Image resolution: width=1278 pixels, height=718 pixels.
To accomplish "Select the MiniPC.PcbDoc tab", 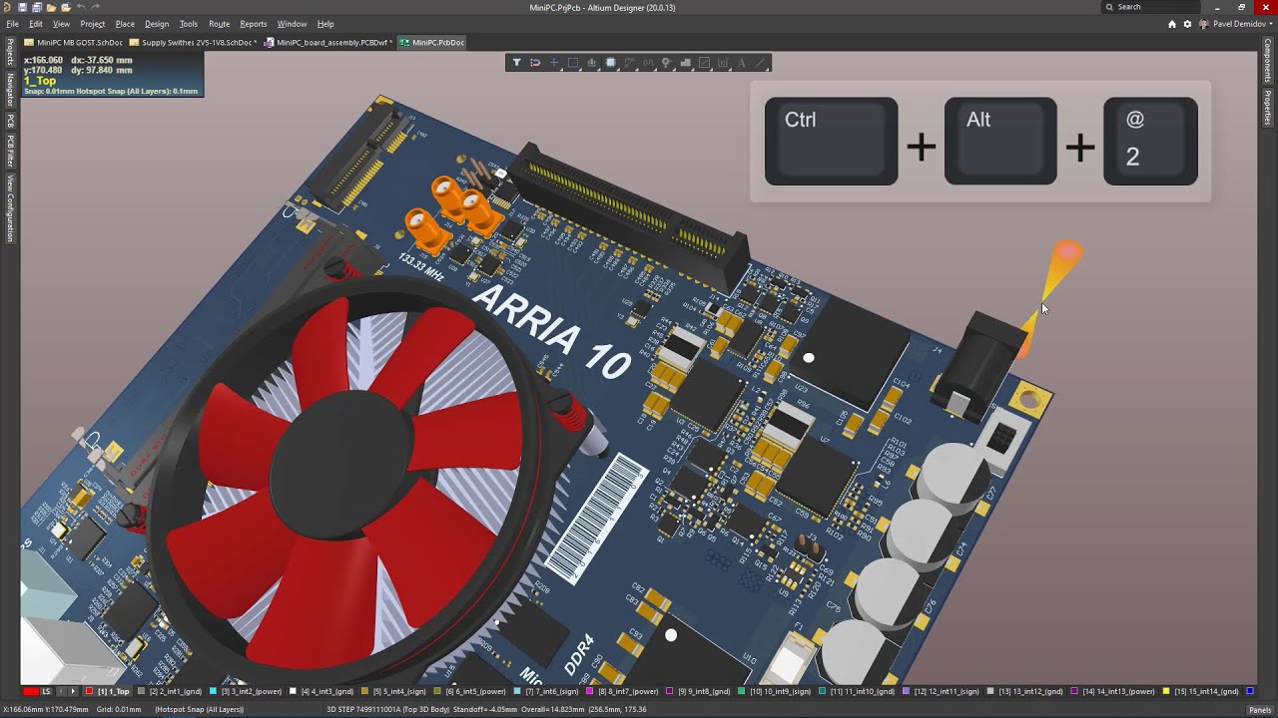I will 432,43.
